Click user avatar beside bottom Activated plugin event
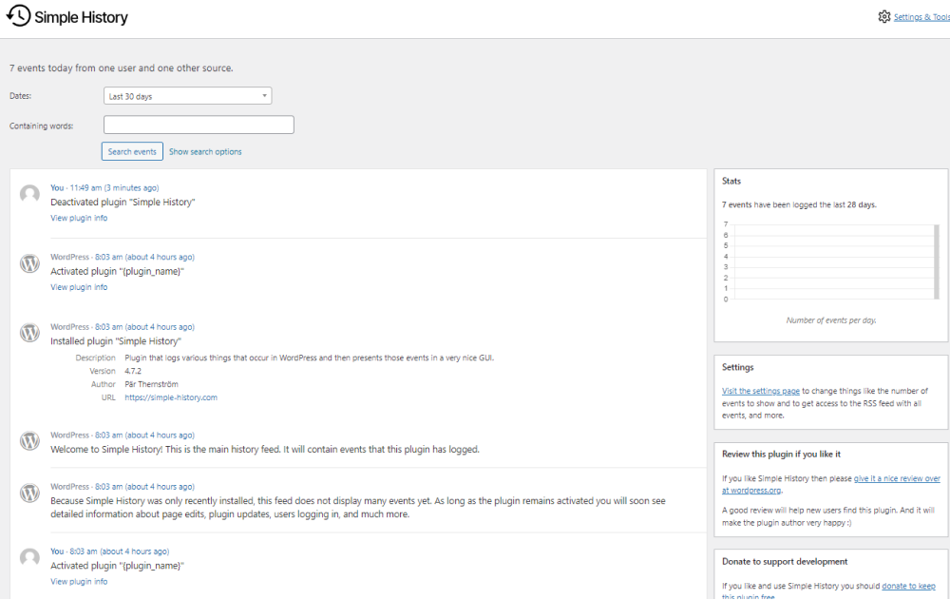Image resolution: width=950 pixels, height=600 pixels. [x=29, y=557]
